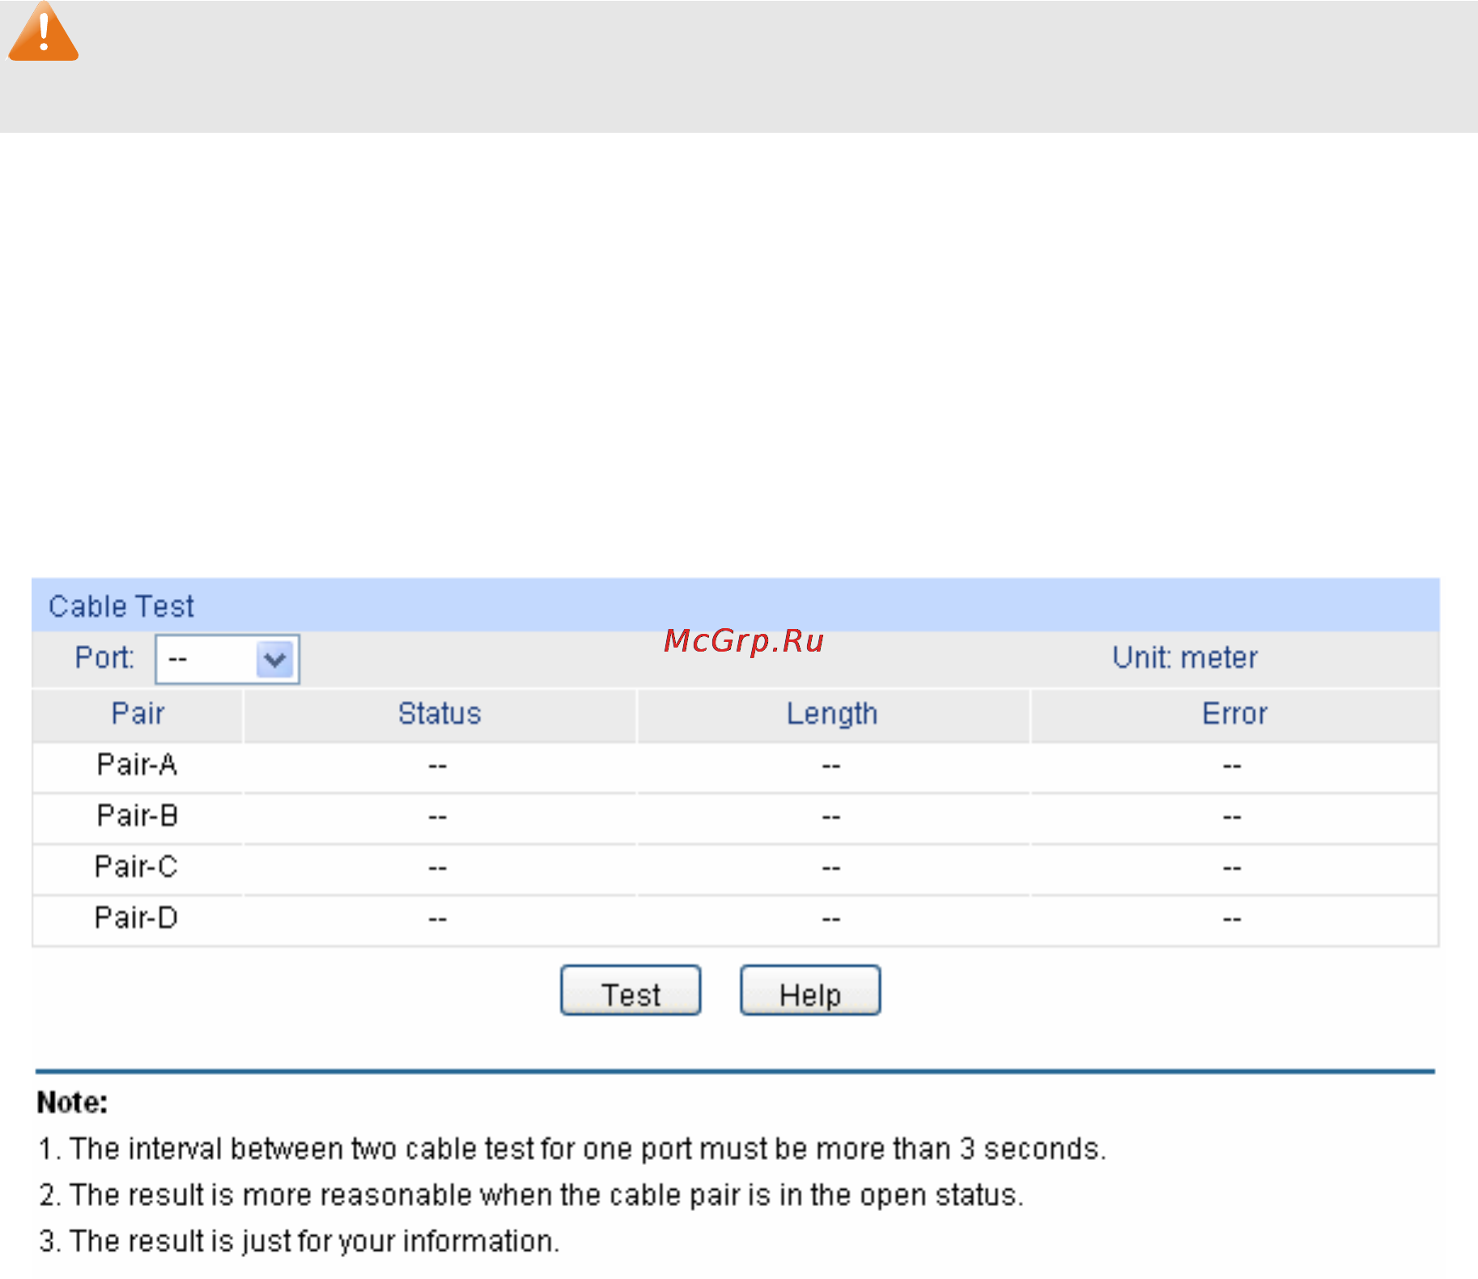1478x1279 pixels.
Task: Click the Length cell for Pair-C
Action: point(832,869)
